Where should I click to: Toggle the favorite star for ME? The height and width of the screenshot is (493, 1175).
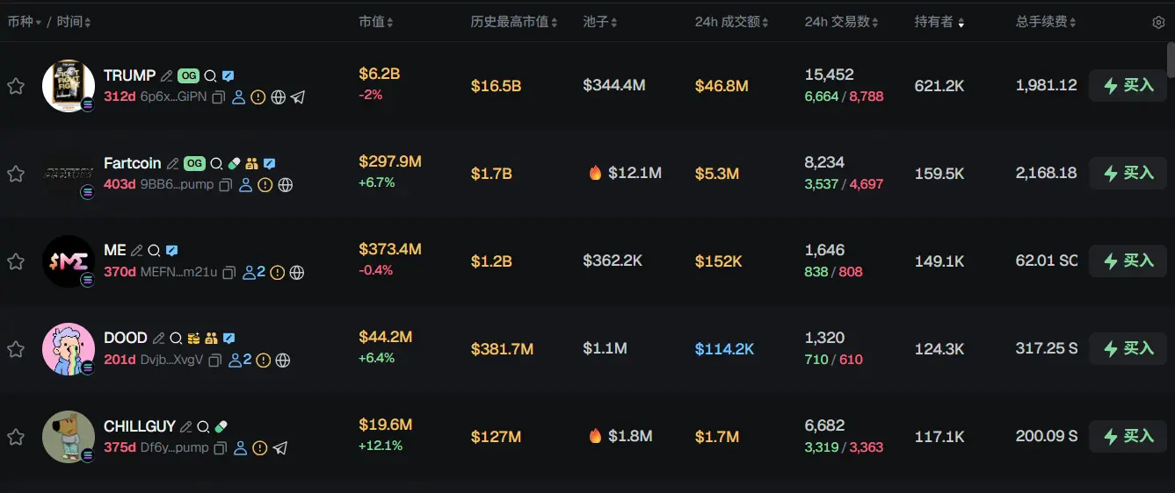point(16,261)
